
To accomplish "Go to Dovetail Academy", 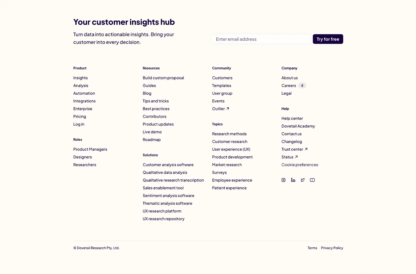I will 298,126.
